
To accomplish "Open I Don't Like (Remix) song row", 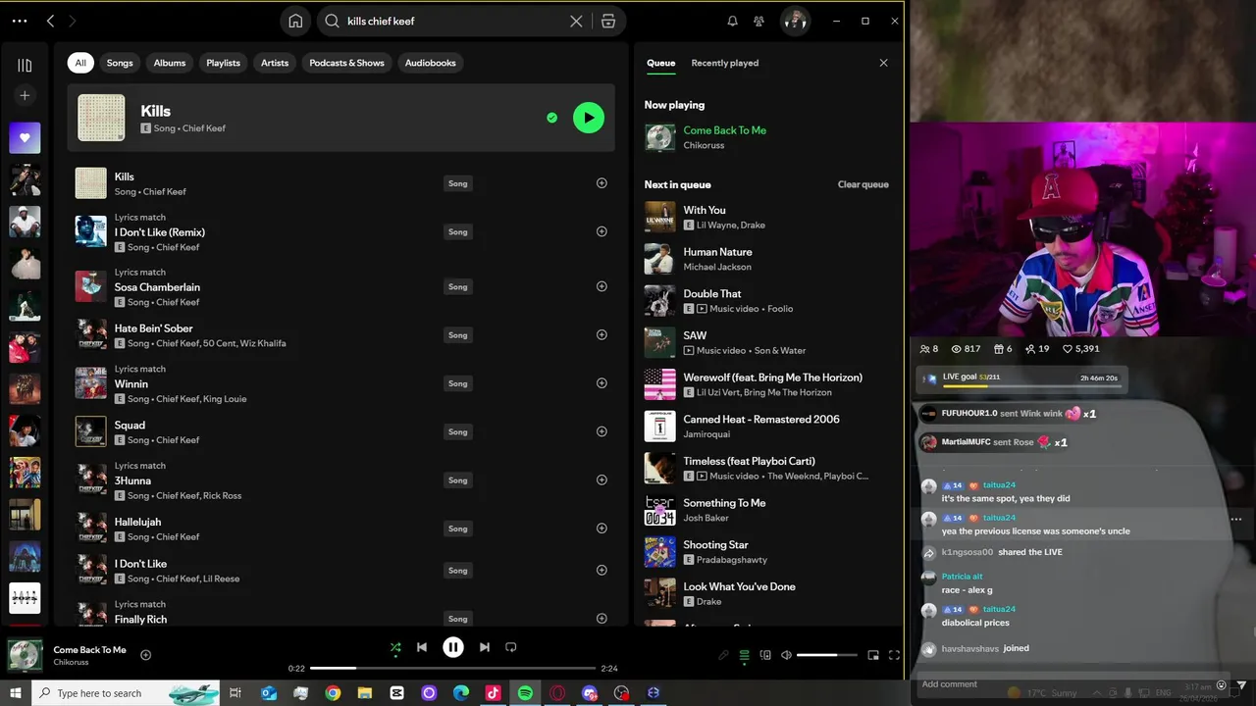I will [x=341, y=231].
